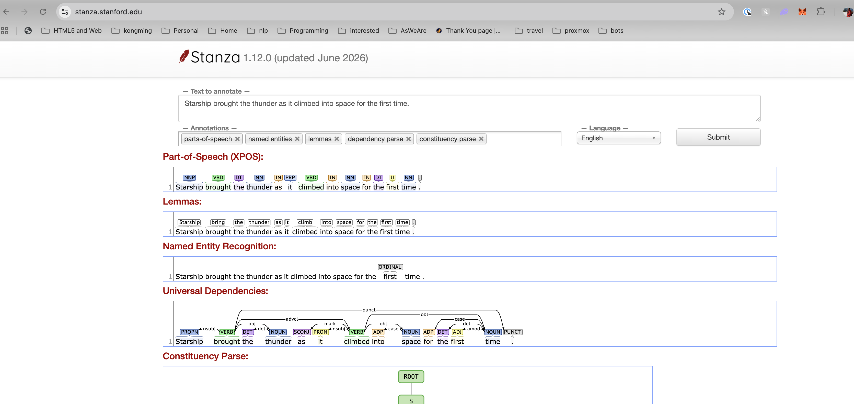The height and width of the screenshot is (404, 854).
Task: Click the Constituency Parse heading
Action: coord(205,356)
